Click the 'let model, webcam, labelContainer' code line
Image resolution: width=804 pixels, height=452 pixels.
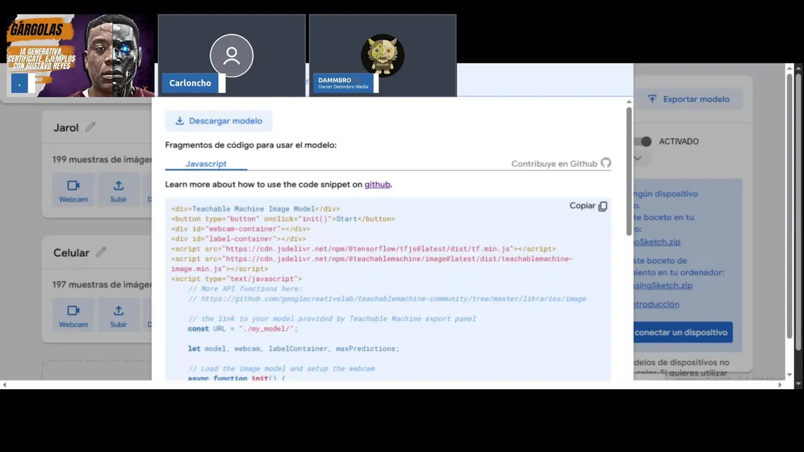(293, 348)
